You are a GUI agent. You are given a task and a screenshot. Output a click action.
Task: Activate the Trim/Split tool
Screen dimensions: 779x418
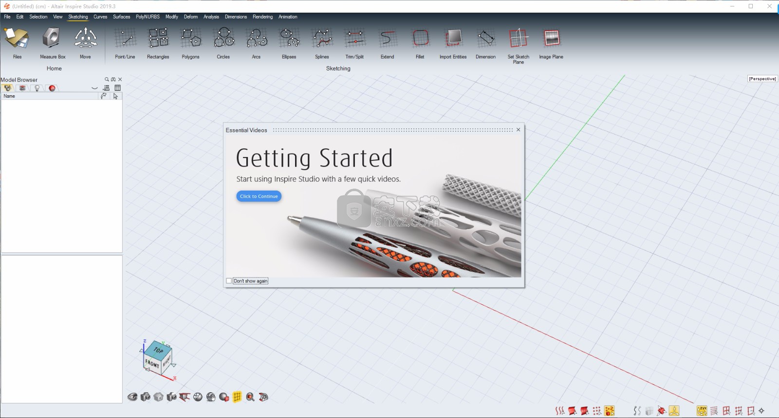pos(354,43)
